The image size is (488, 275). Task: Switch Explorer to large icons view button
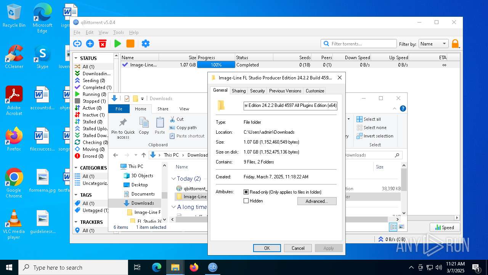401,227
